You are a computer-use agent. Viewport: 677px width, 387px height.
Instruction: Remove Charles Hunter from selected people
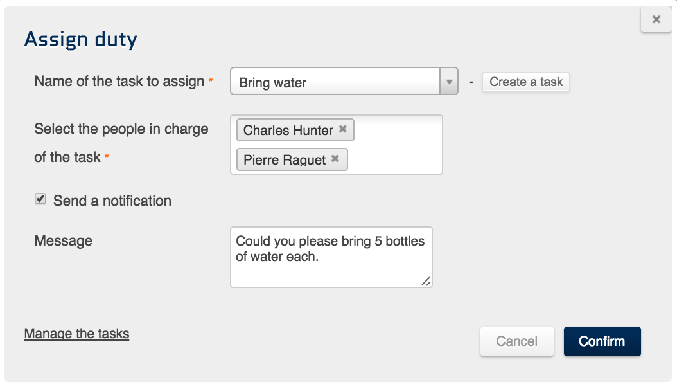343,129
